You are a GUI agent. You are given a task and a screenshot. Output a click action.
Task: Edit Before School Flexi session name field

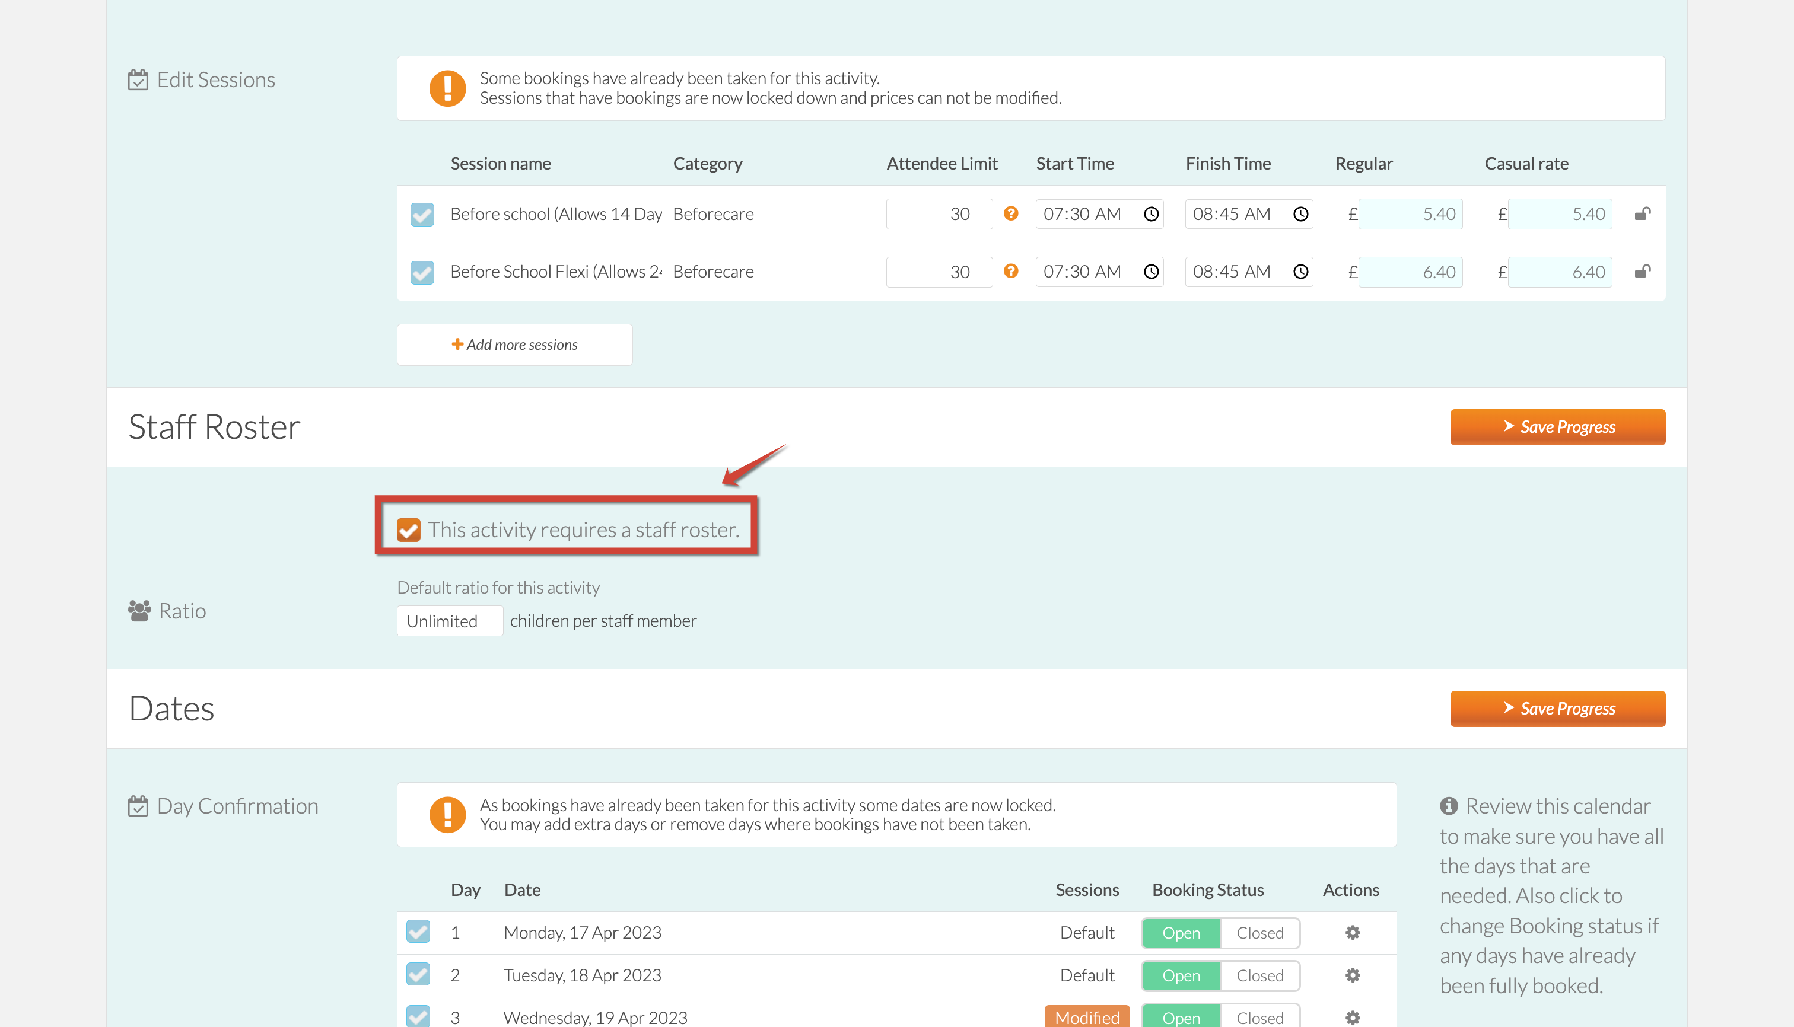click(556, 272)
